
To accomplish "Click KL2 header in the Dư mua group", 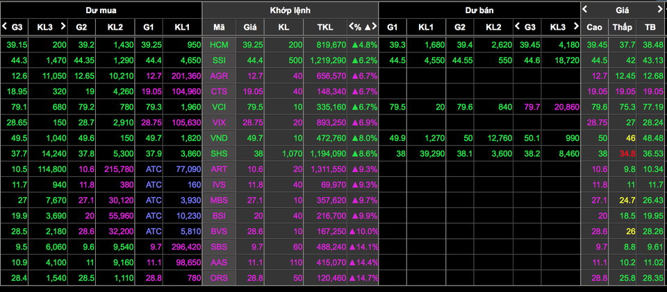I will click(x=115, y=28).
